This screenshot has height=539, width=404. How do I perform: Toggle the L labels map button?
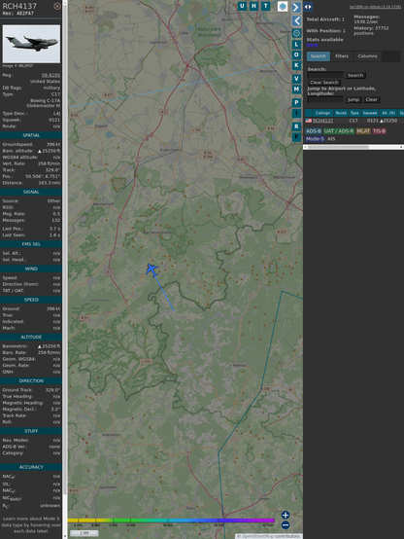pyautogui.click(x=296, y=45)
